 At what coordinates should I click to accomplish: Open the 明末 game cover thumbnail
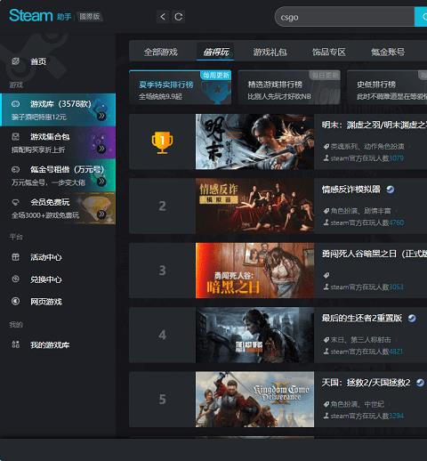254,142
